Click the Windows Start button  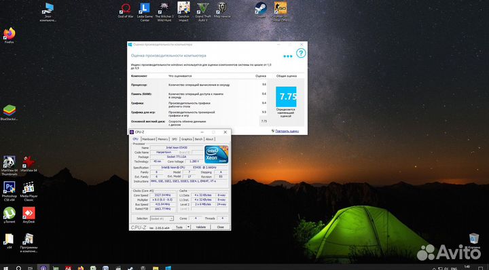point(5,268)
